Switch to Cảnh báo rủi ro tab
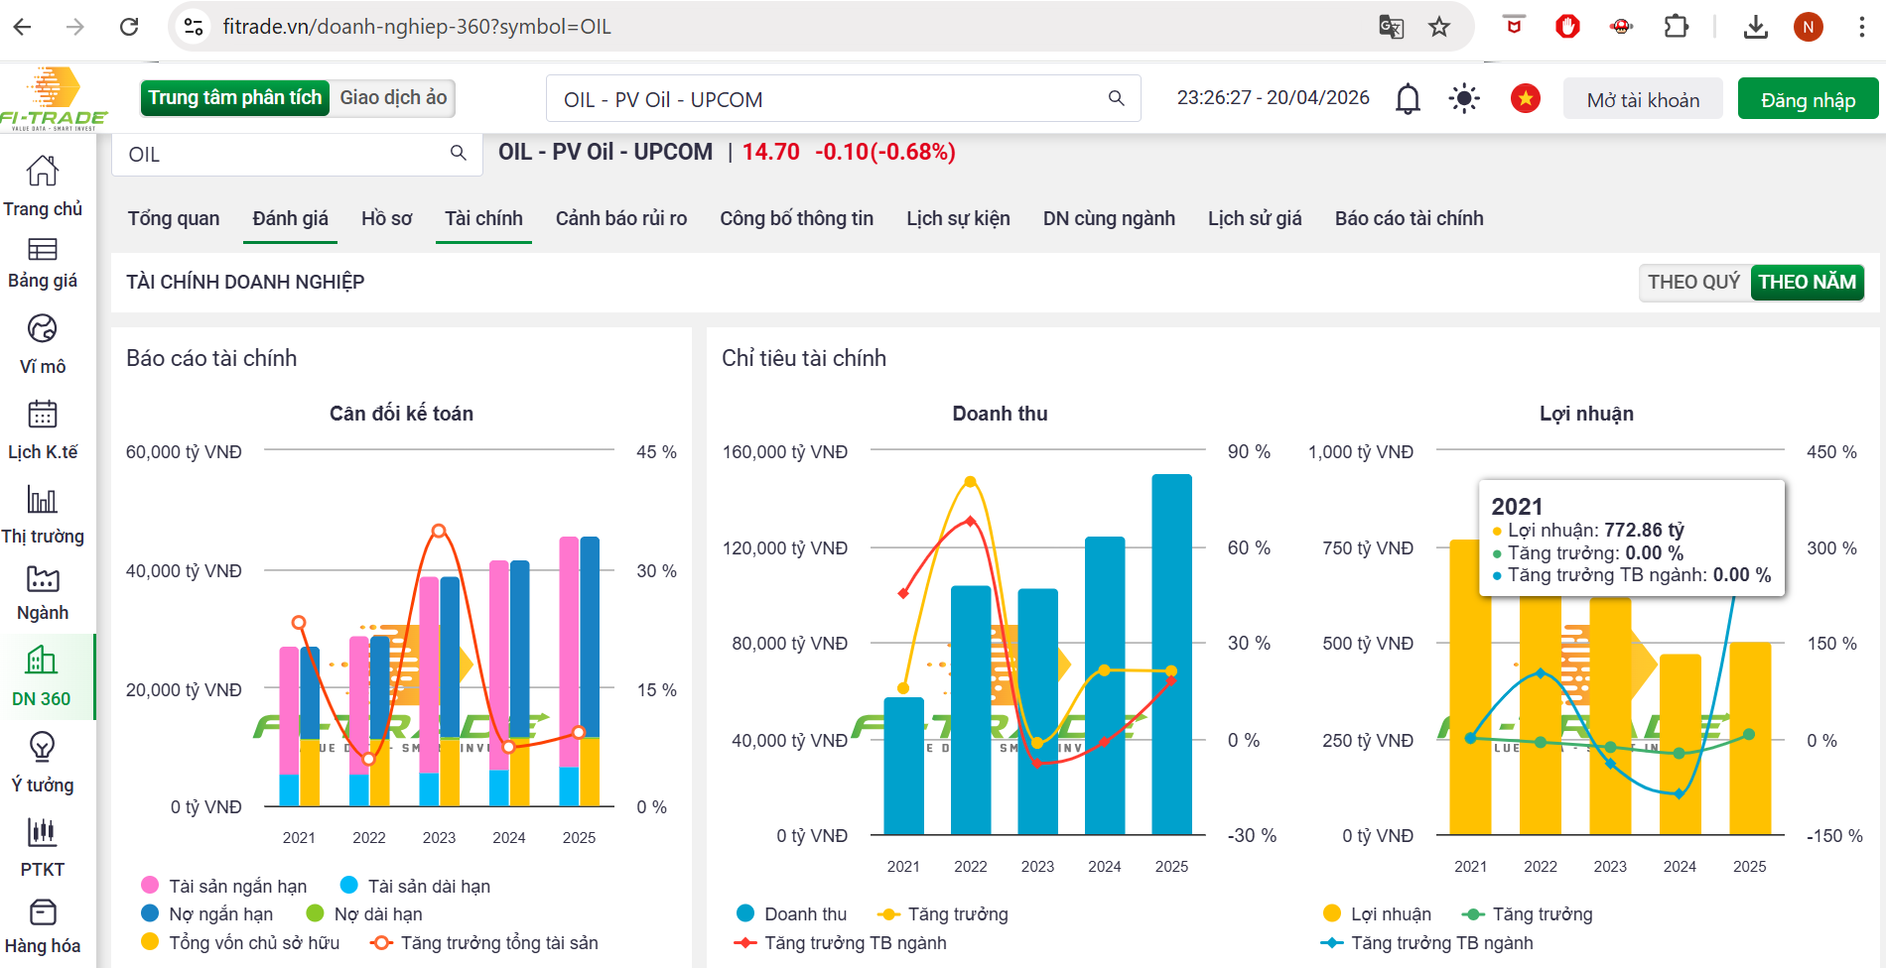1886x968 pixels. click(x=620, y=219)
